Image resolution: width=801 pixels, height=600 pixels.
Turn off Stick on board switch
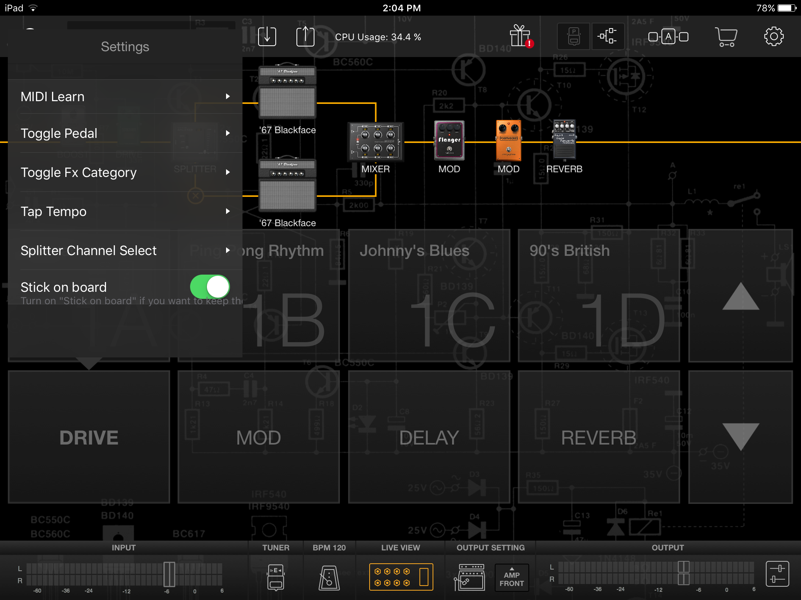(210, 287)
